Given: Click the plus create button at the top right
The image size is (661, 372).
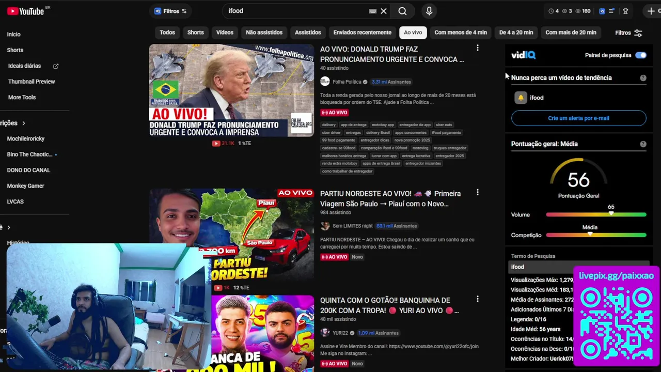Looking at the screenshot, I should click(x=651, y=11).
